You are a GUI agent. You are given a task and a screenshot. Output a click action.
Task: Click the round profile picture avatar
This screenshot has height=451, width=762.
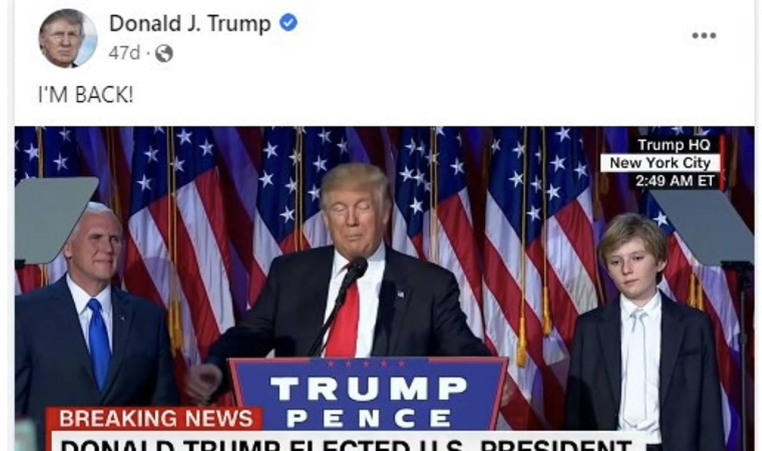click(x=68, y=38)
